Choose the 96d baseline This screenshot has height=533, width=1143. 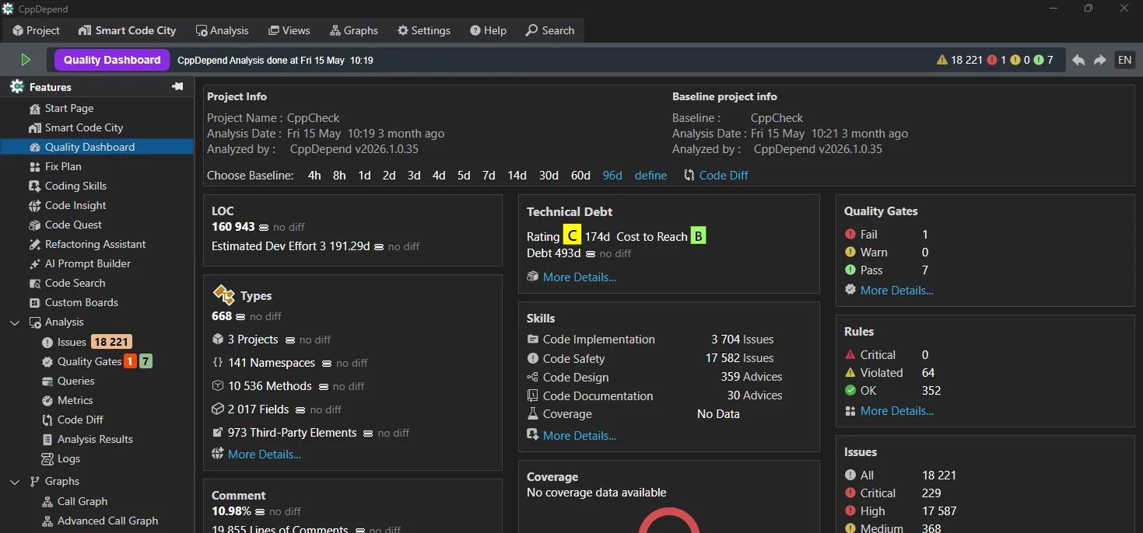[x=612, y=176]
